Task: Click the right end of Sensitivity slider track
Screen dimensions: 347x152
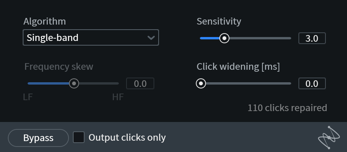Action: (x=289, y=38)
